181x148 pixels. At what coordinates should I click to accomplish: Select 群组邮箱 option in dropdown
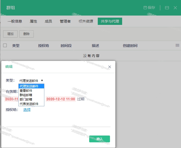pos(26,95)
